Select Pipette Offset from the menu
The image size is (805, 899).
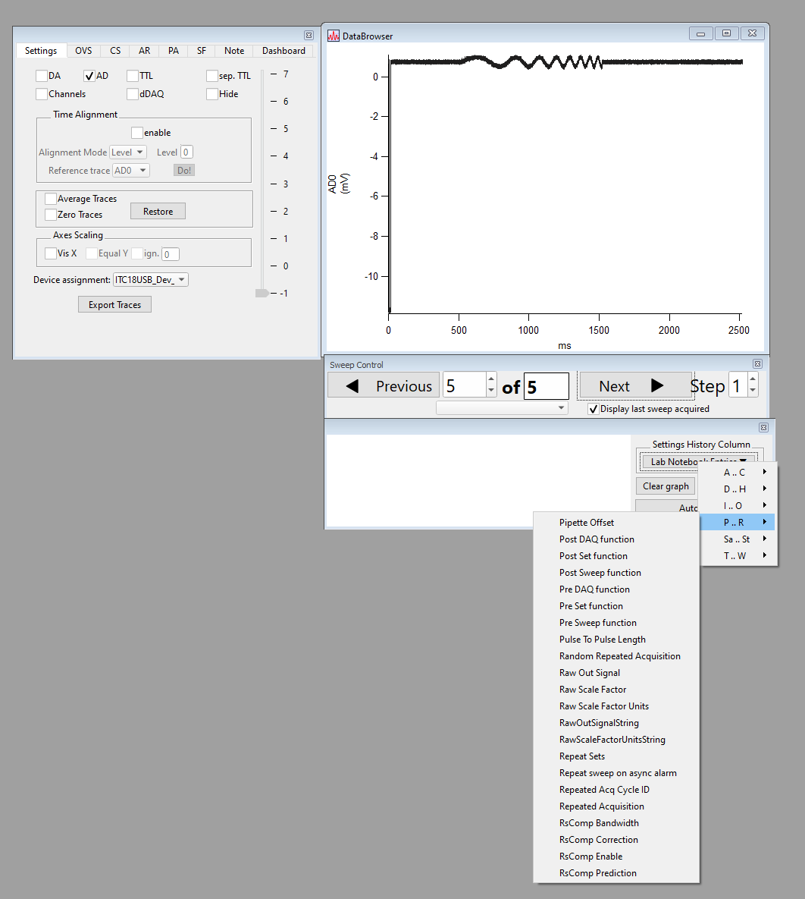(x=587, y=523)
